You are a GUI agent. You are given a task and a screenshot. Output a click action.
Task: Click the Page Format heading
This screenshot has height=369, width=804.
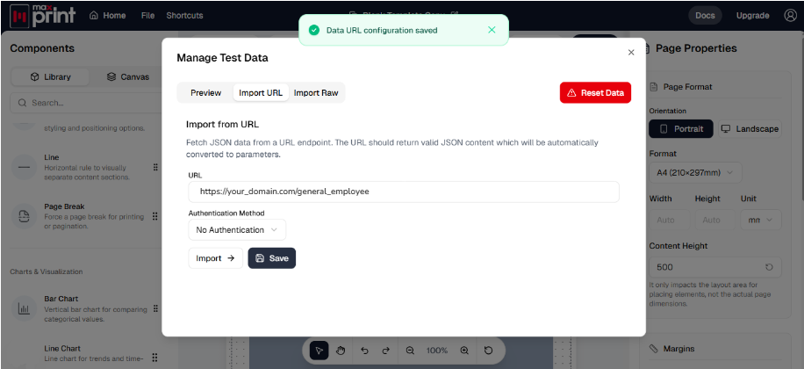click(x=687, y=87)
